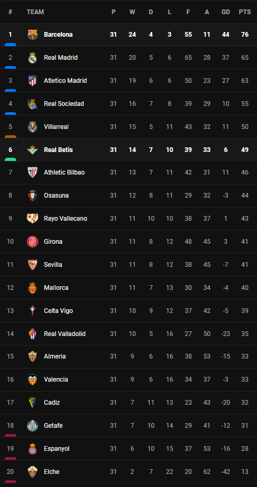Click the Real Madrid crest icon
The height and width of the screenshot is (487, 257).
pos(33,58)
